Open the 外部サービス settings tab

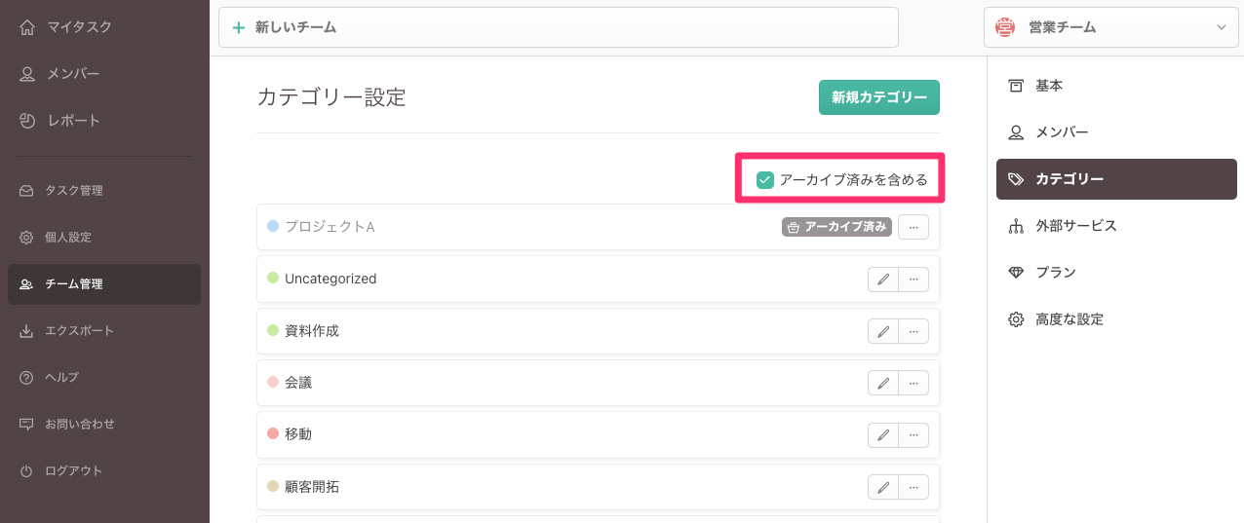[x=1075, y=226]
